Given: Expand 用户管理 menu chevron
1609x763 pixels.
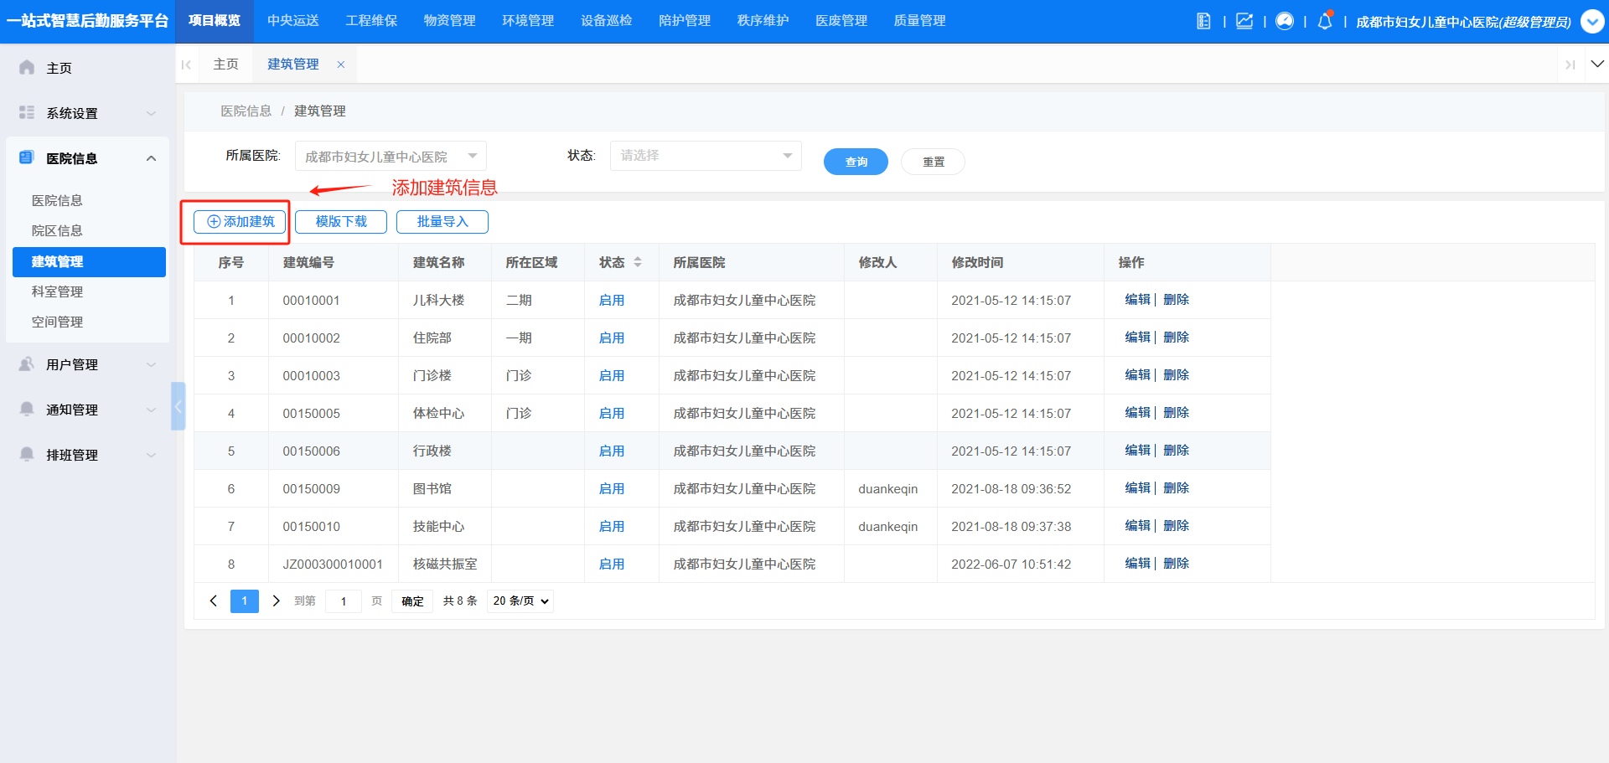Looking at the screenshot, I should [152, 364].
